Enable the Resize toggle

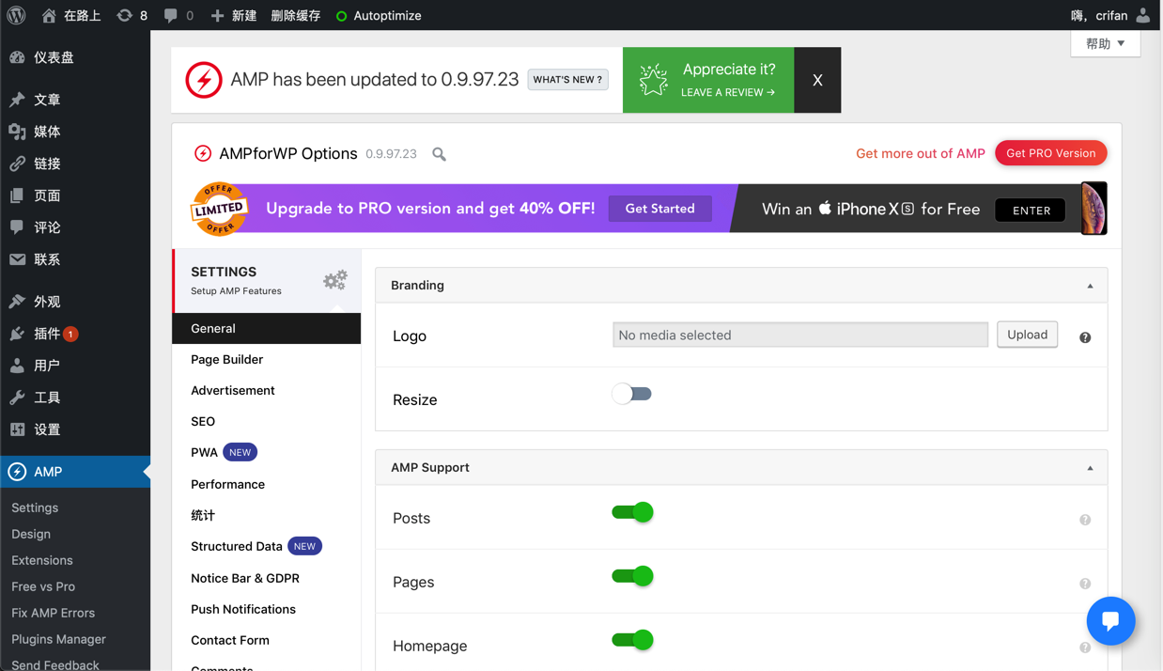pos(631,394)
